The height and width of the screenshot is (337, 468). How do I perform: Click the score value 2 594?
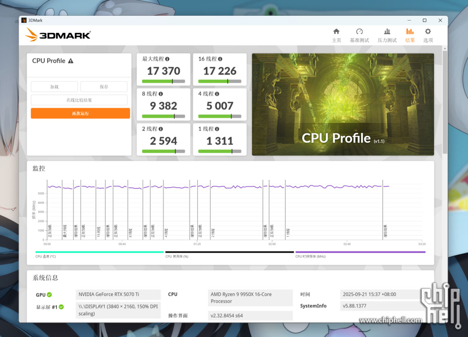pyautogui.click(x=163, y=141)
